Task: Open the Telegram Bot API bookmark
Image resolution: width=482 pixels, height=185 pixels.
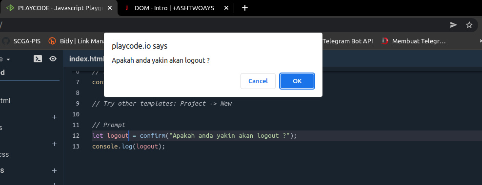Action: tap(348, 41)
